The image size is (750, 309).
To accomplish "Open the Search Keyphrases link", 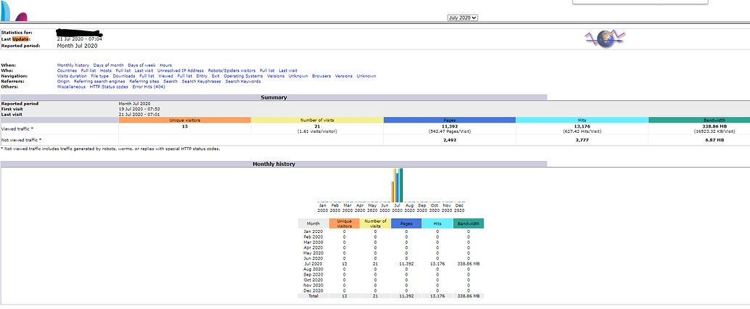I will tap(202, 81).
